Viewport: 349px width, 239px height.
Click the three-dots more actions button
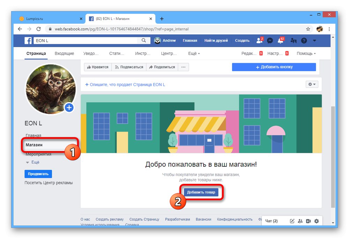(184, 67)
